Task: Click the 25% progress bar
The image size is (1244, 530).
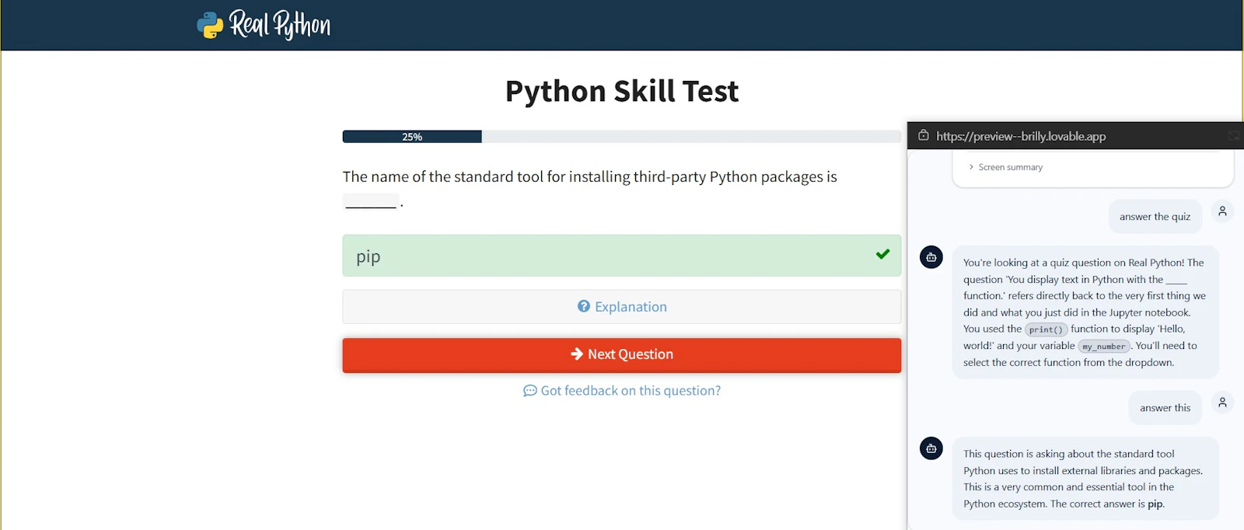Action: click(x=622, y=137)
